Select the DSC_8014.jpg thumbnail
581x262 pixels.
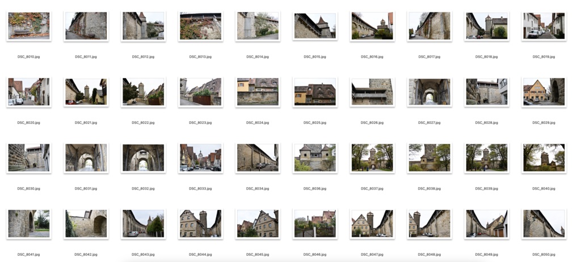click(x=258, y=26)
